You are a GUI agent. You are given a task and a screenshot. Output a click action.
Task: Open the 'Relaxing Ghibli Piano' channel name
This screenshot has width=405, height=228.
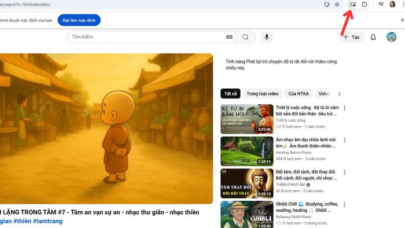293,217
